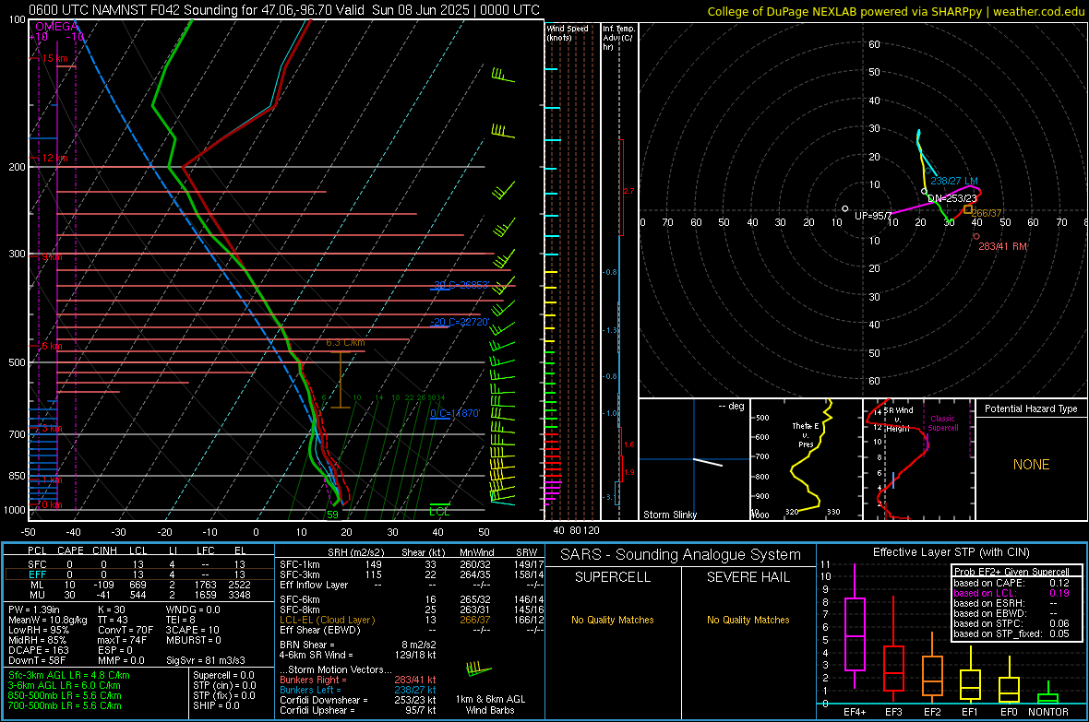Screen dimensions: 1089x722
Task: Click SARS - Sounding Analogue System heading
Action: click(681, 555)
